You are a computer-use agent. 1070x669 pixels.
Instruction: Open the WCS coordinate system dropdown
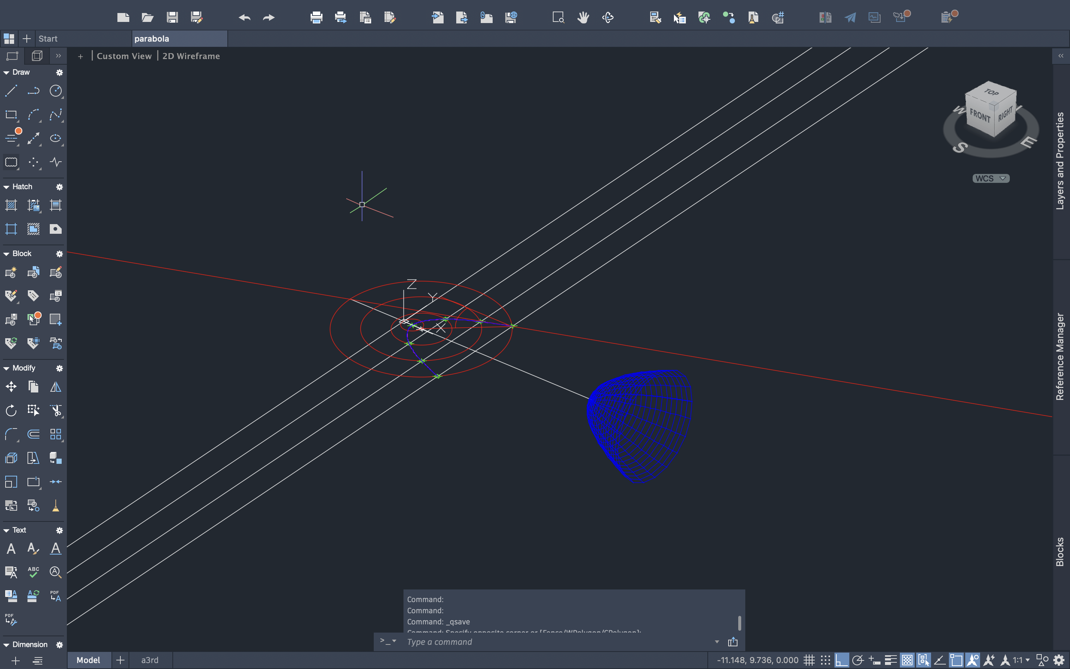(990, 178)
